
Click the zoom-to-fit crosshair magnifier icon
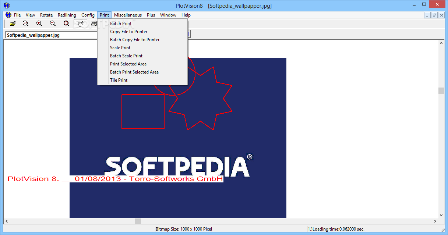(x=66, y=24)
